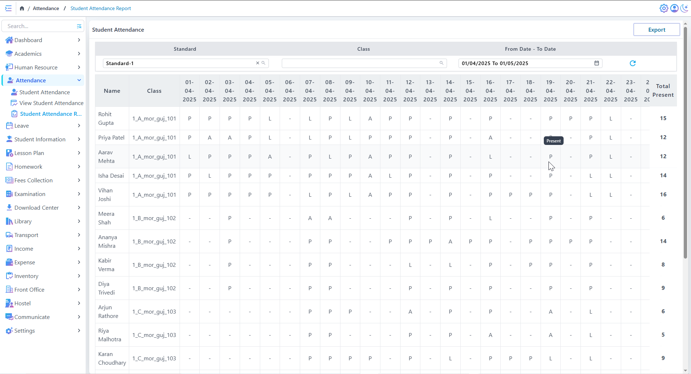Image resolution: width=691 pixels, height=374 pixels.
Task: Click the Export button
Action: click(656, 30)
